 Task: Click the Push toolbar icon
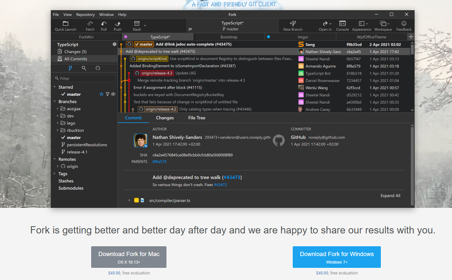[118, 24]
